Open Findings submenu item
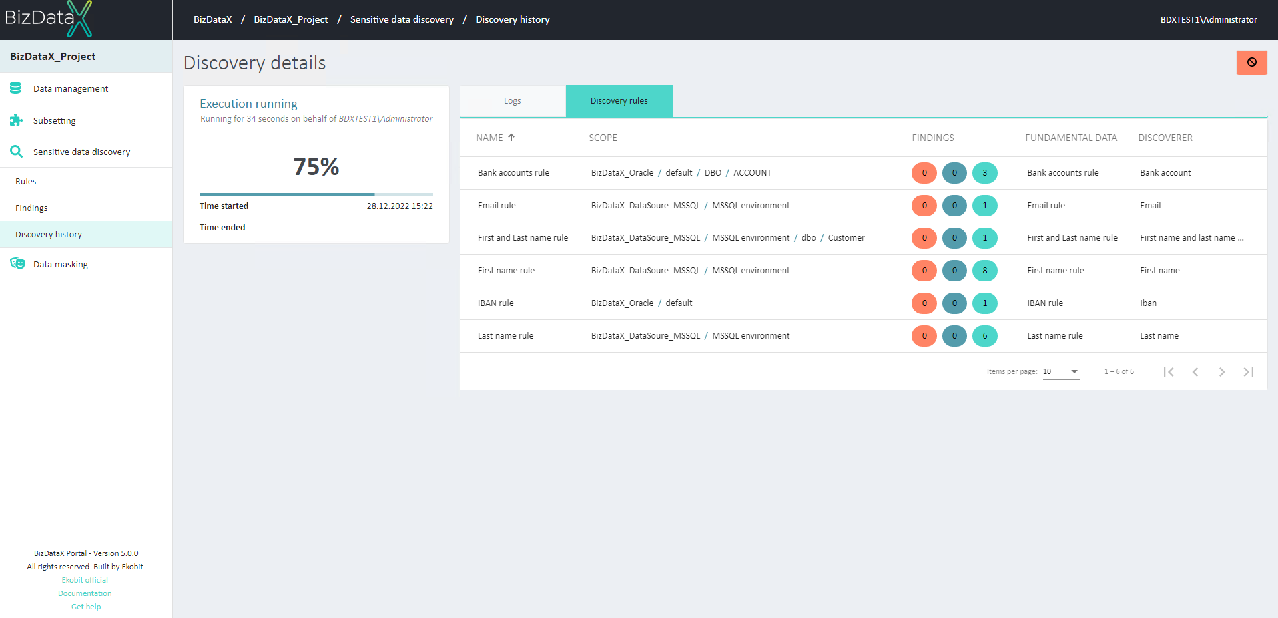The image size is (1278, 618). (x=86, y=208)
